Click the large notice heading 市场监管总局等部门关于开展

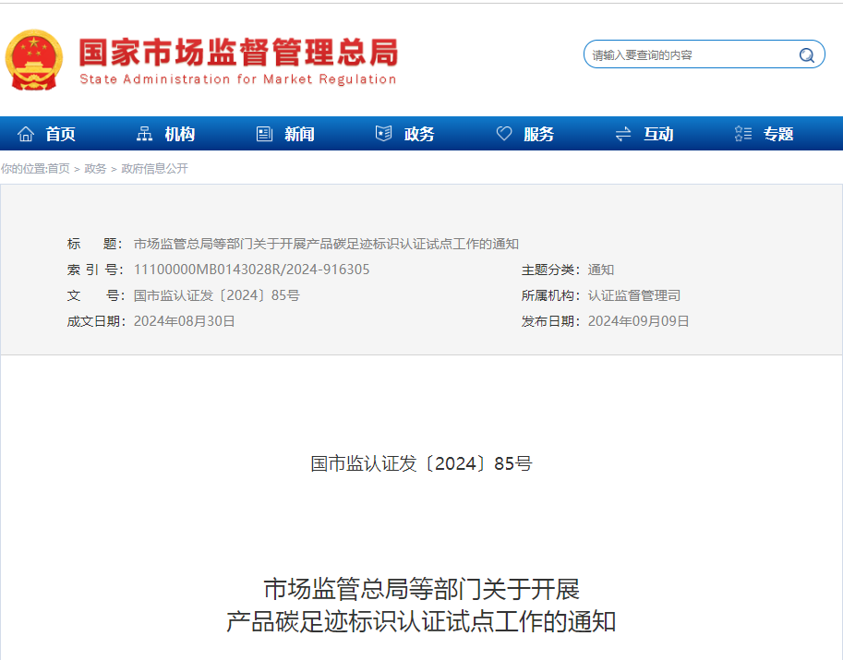pos(421,588)
